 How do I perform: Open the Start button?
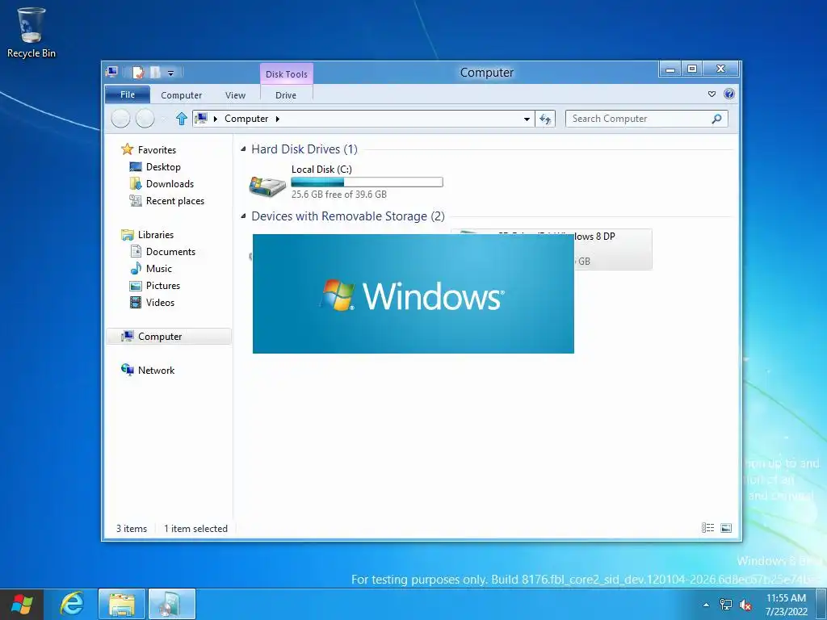click(22, 604)
